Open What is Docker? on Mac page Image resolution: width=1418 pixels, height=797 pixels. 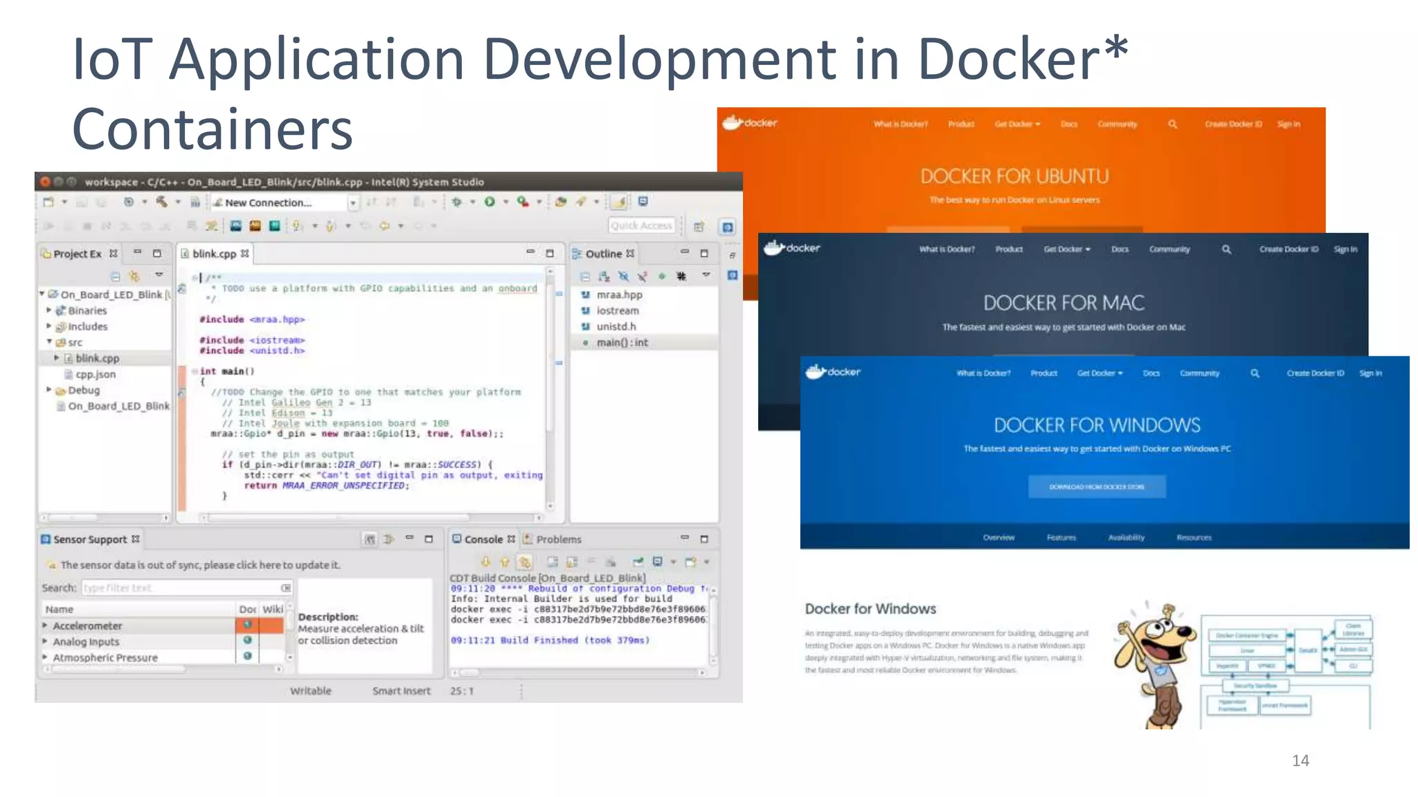click(x=946, y=249)
